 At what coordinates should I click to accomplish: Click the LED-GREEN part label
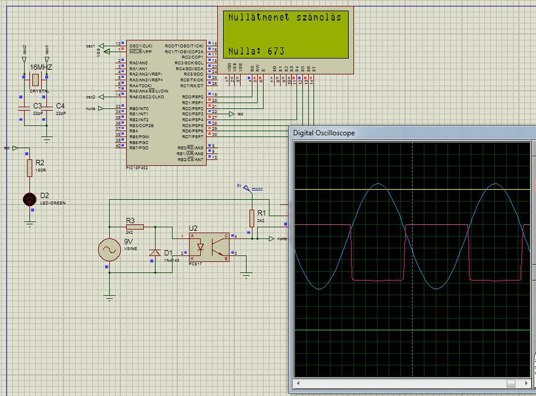tap(53, 203)
